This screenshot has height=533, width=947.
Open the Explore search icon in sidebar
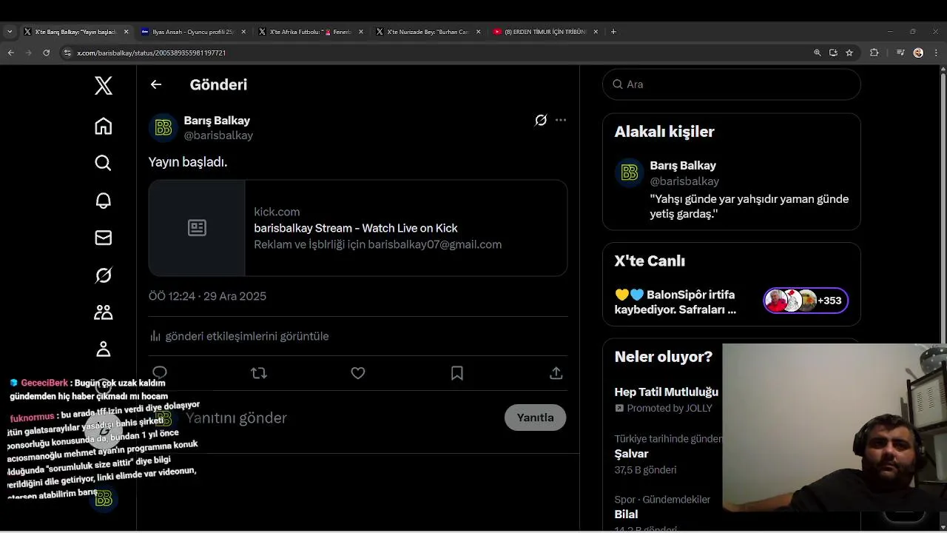pyautogui.click(x=104, y=163)
